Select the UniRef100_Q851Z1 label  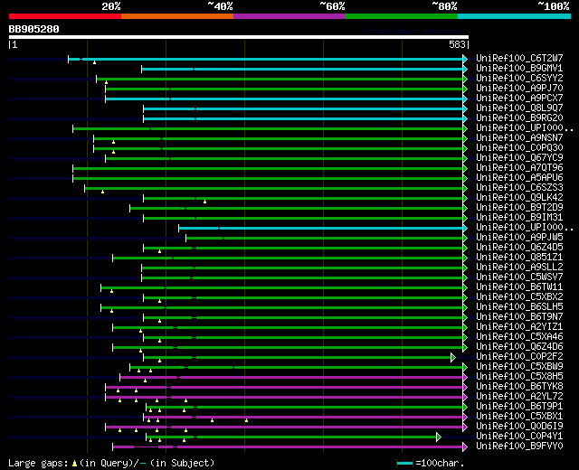[519, 258]
